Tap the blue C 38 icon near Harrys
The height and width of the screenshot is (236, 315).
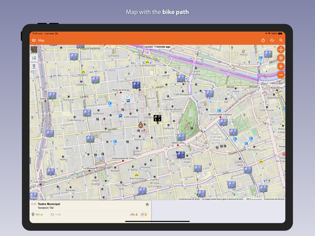(x=261, y=58)
